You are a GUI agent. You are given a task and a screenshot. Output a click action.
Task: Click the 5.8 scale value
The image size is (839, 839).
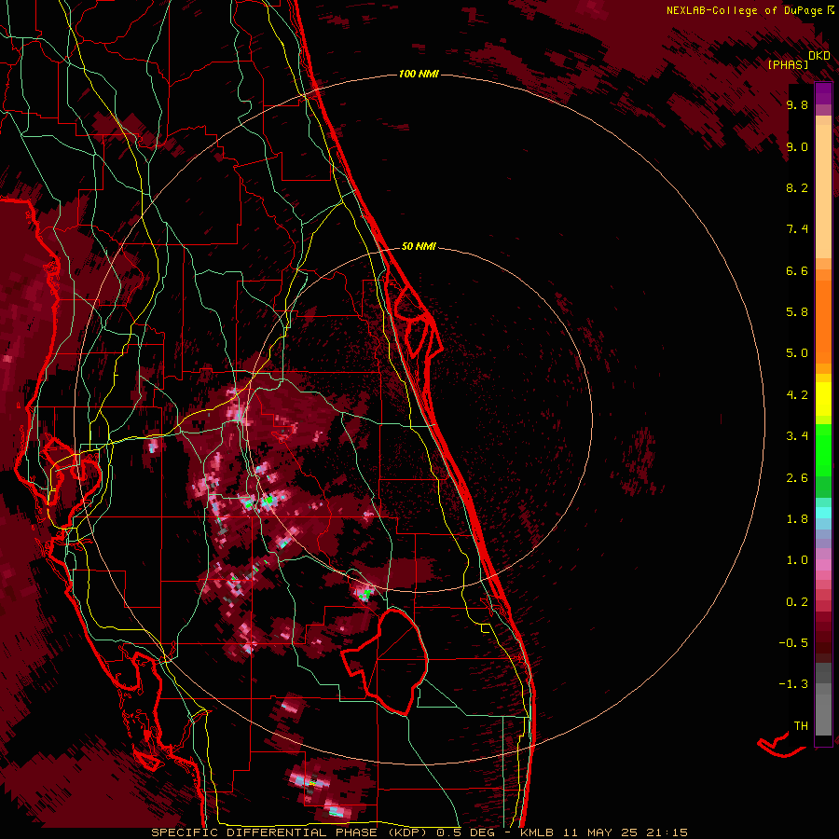coord(797,312)
